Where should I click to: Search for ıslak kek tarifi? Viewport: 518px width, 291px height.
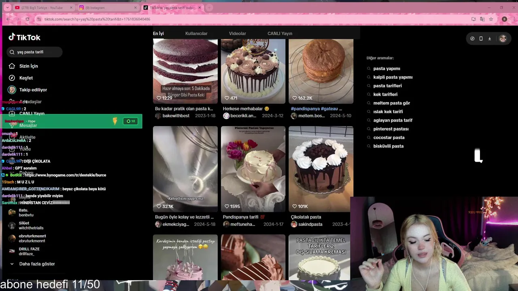[388, 112]
